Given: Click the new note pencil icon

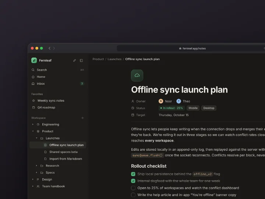Looking at the screenshot, I should (74, 60).
